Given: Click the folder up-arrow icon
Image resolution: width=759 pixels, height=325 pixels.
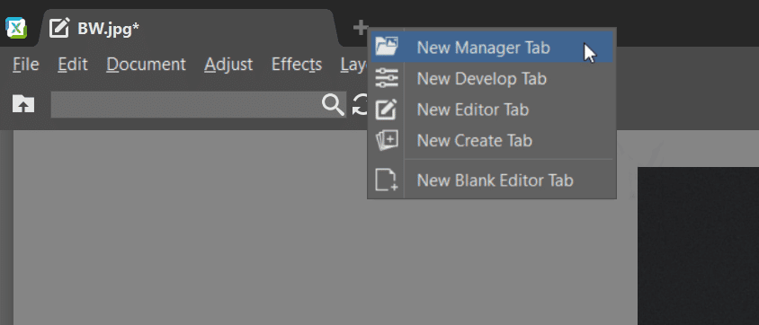Looking at the screenshot, I should [23, 103].
